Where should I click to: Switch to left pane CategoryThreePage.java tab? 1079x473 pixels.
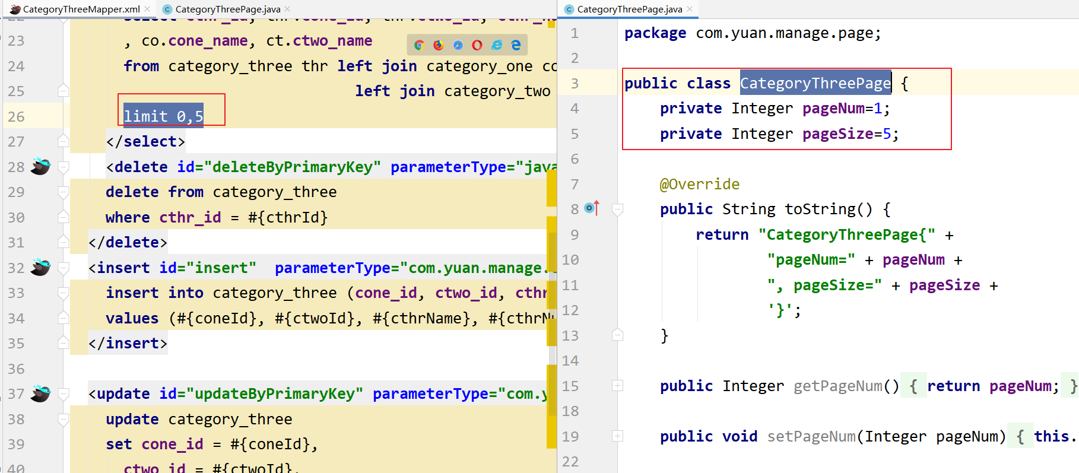click(x=228, y=9)
